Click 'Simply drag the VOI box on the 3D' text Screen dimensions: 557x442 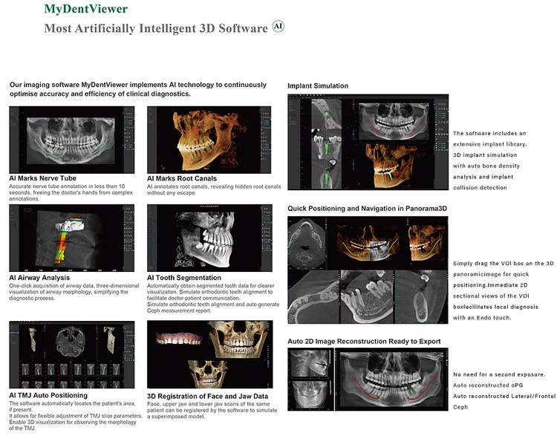(x=504, y=263)
